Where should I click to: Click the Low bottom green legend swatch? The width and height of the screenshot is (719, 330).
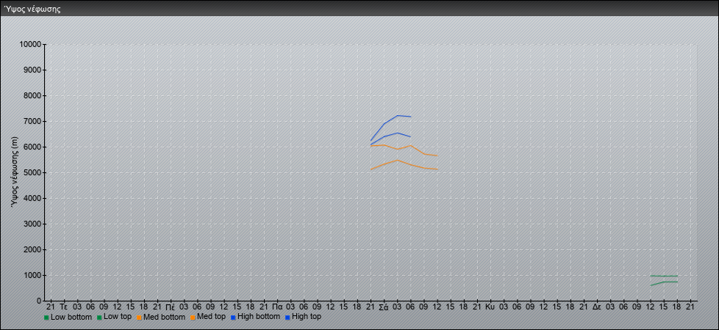click(46, 318)
